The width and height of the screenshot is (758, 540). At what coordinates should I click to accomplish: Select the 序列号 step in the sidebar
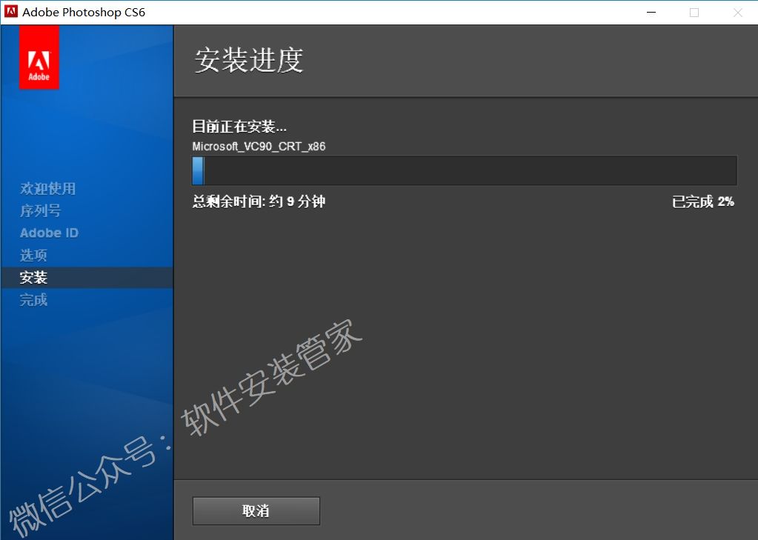point(40,211)
